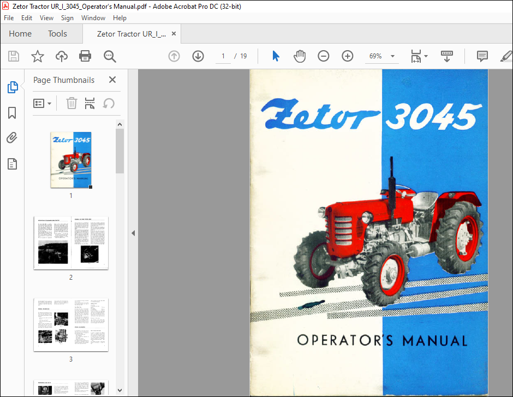
Task: Select the highlighter pen tool
Action: (506, 56)
